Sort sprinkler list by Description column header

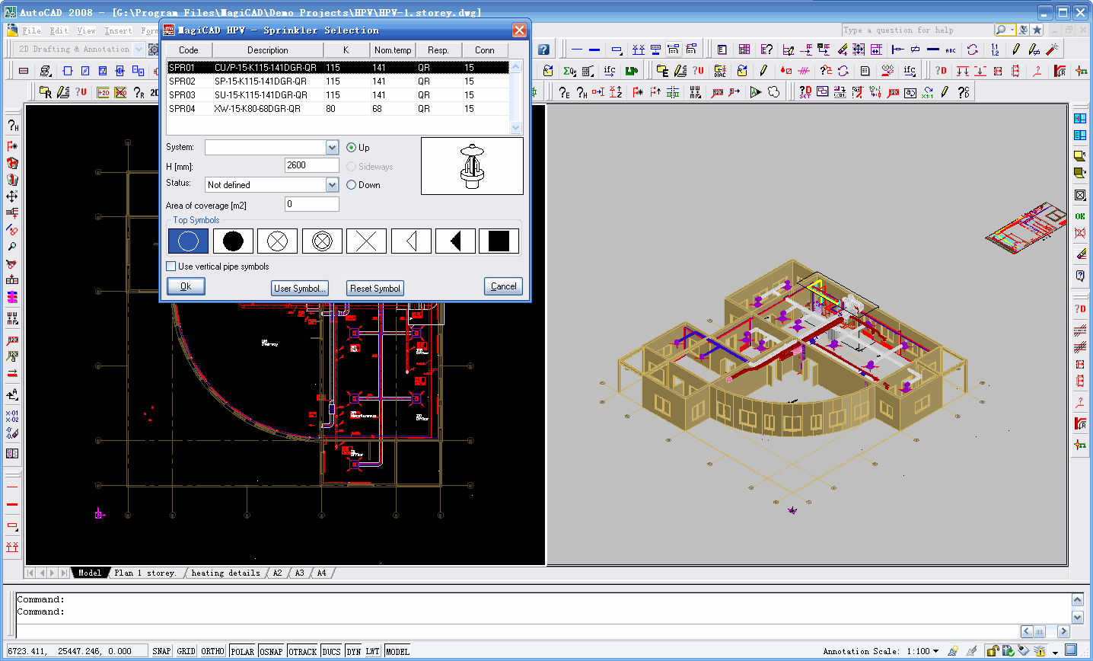[267, 50]
